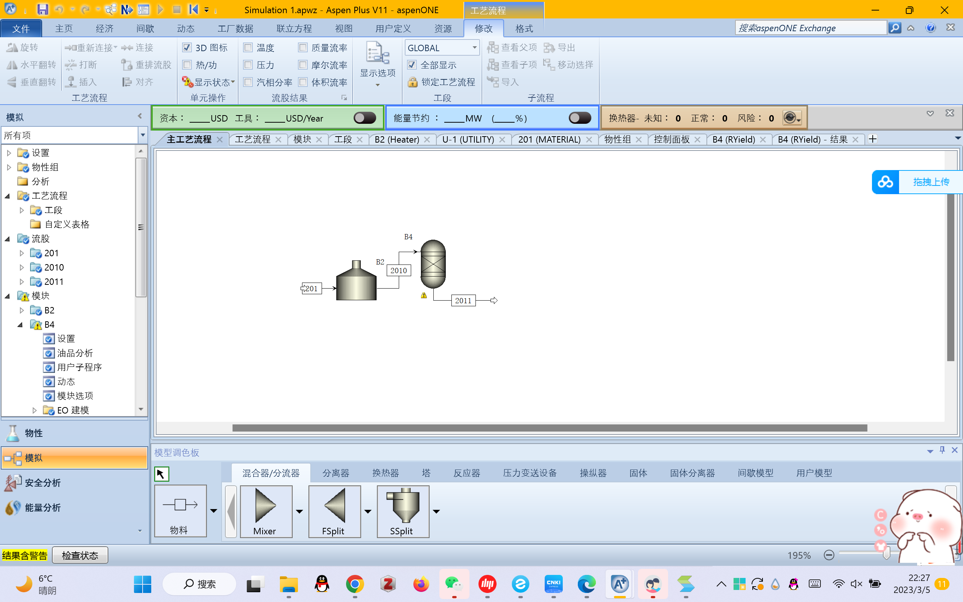
Task: Enable the Volume Flow (体积流率) checkbox
Action: coord(302,82)
